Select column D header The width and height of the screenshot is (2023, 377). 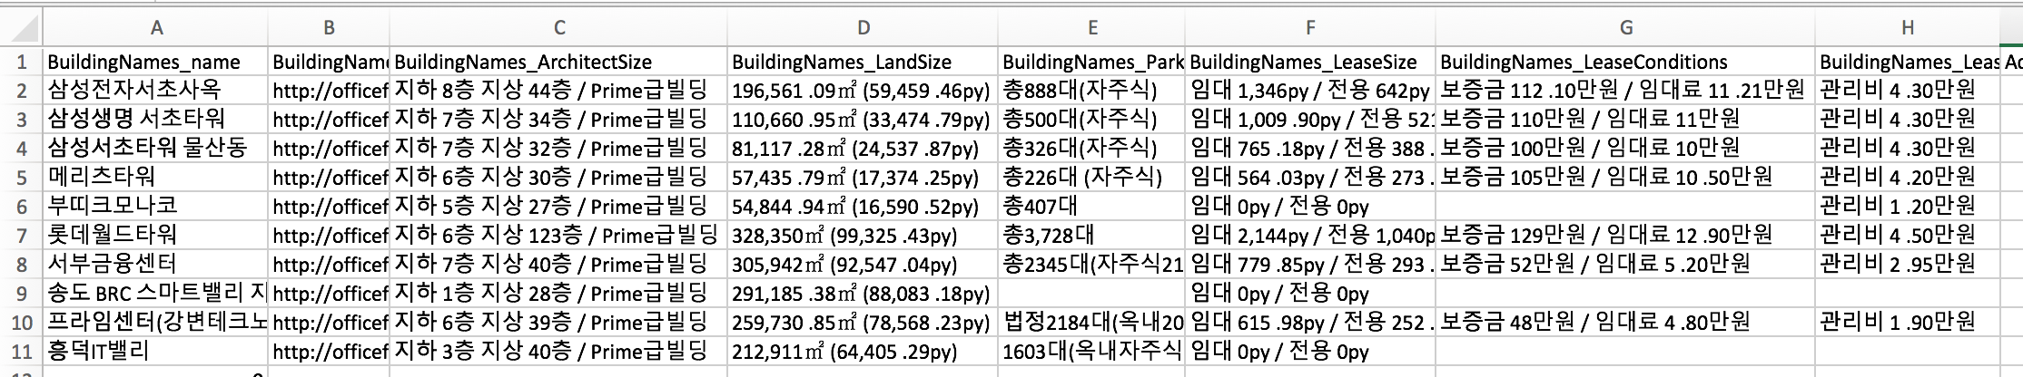863,28
